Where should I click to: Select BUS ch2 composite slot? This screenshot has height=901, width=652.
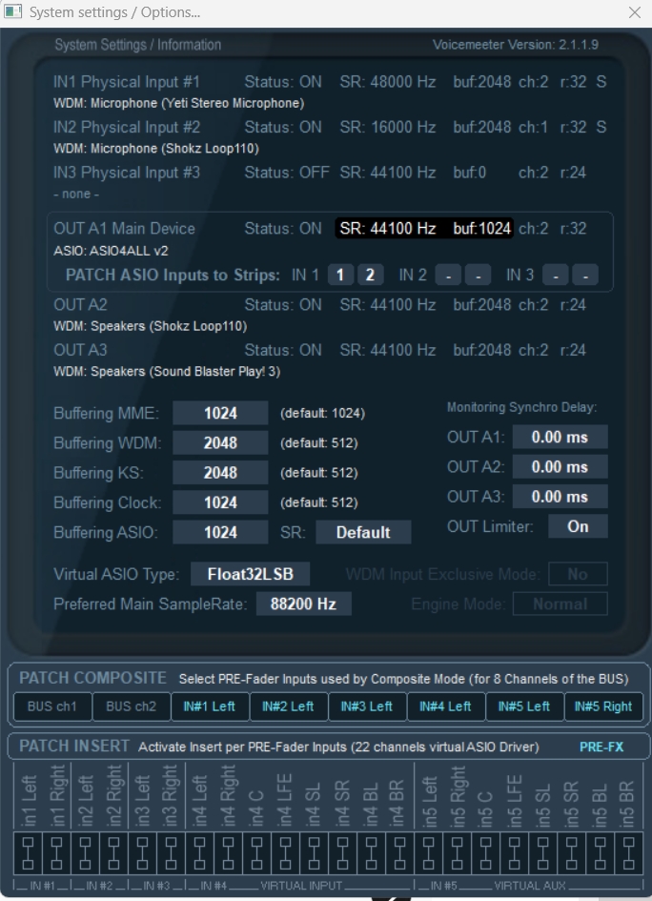click(x=132, y=706)
